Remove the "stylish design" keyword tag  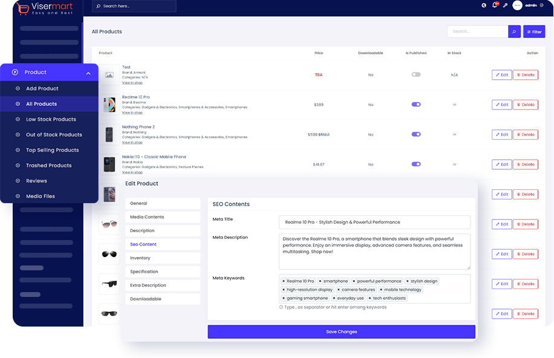pyautogui.click(x=407, y=281)
